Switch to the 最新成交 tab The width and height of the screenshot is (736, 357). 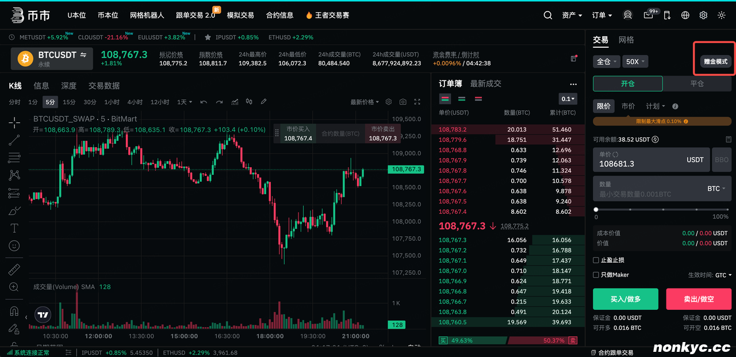pos(485,83)
